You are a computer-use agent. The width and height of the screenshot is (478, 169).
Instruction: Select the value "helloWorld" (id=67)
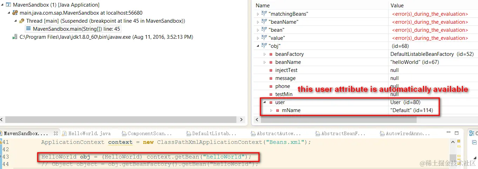(415, 62)
